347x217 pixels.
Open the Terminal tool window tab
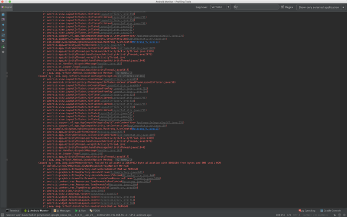(x=13, y=210)
